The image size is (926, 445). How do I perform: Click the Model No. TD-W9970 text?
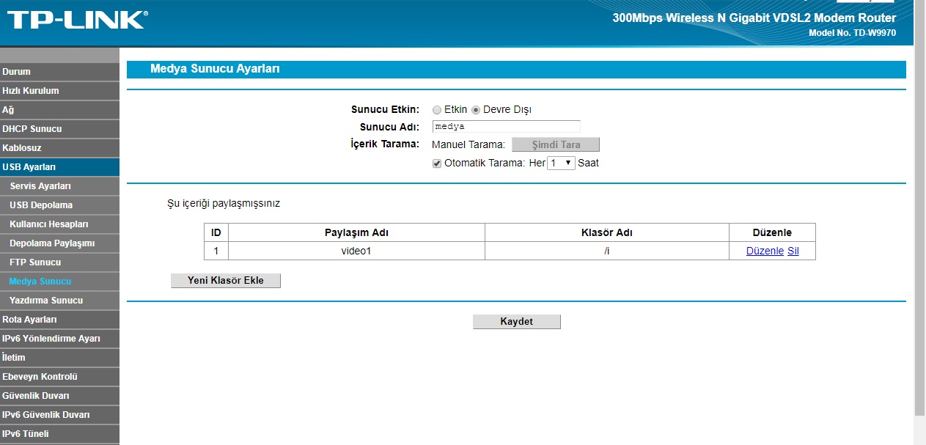click(x=852, y=33)
